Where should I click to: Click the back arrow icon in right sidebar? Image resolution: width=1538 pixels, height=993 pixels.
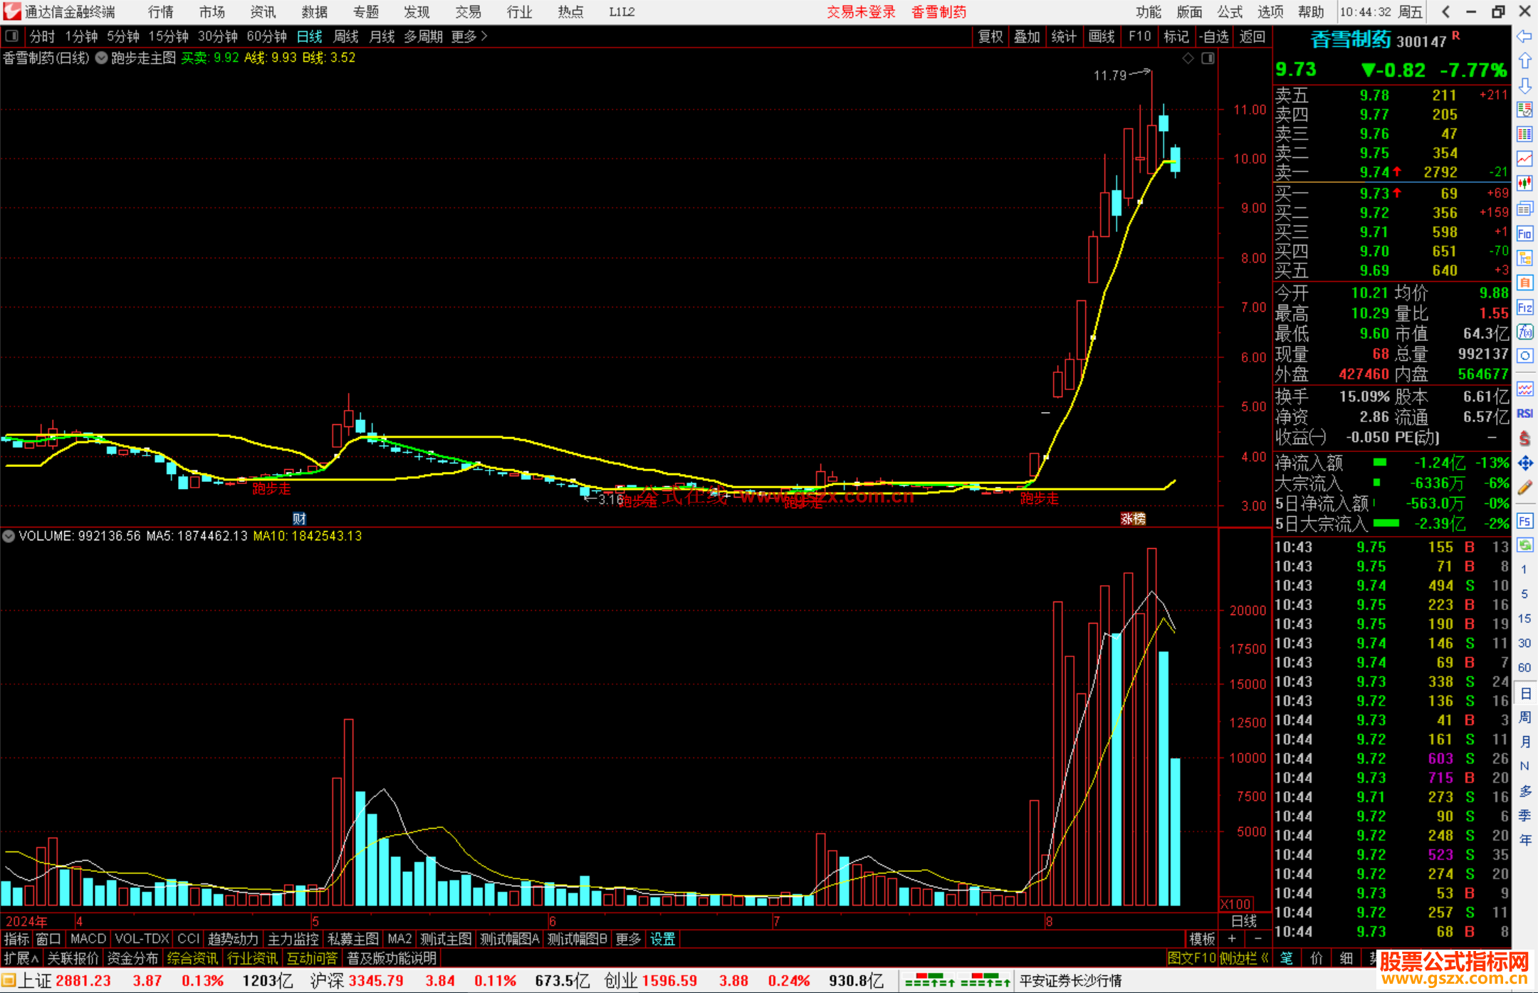1524,36
